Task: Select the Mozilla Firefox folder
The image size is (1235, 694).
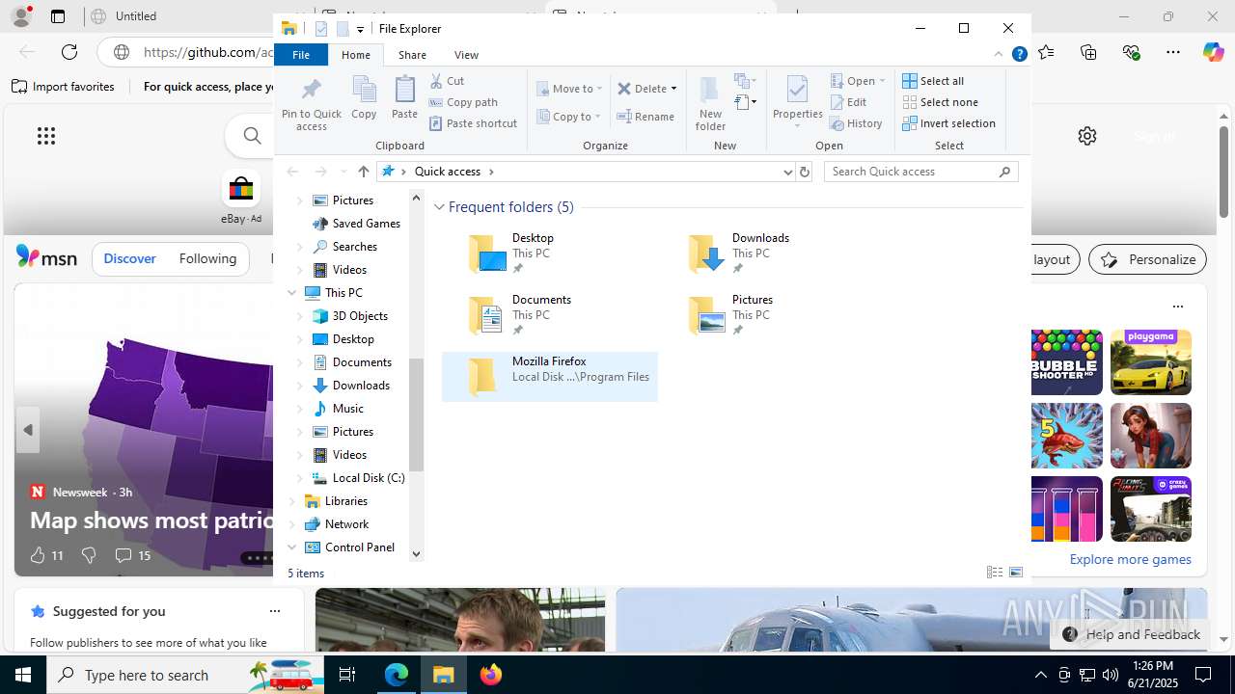Action: (x=550, y=376)
